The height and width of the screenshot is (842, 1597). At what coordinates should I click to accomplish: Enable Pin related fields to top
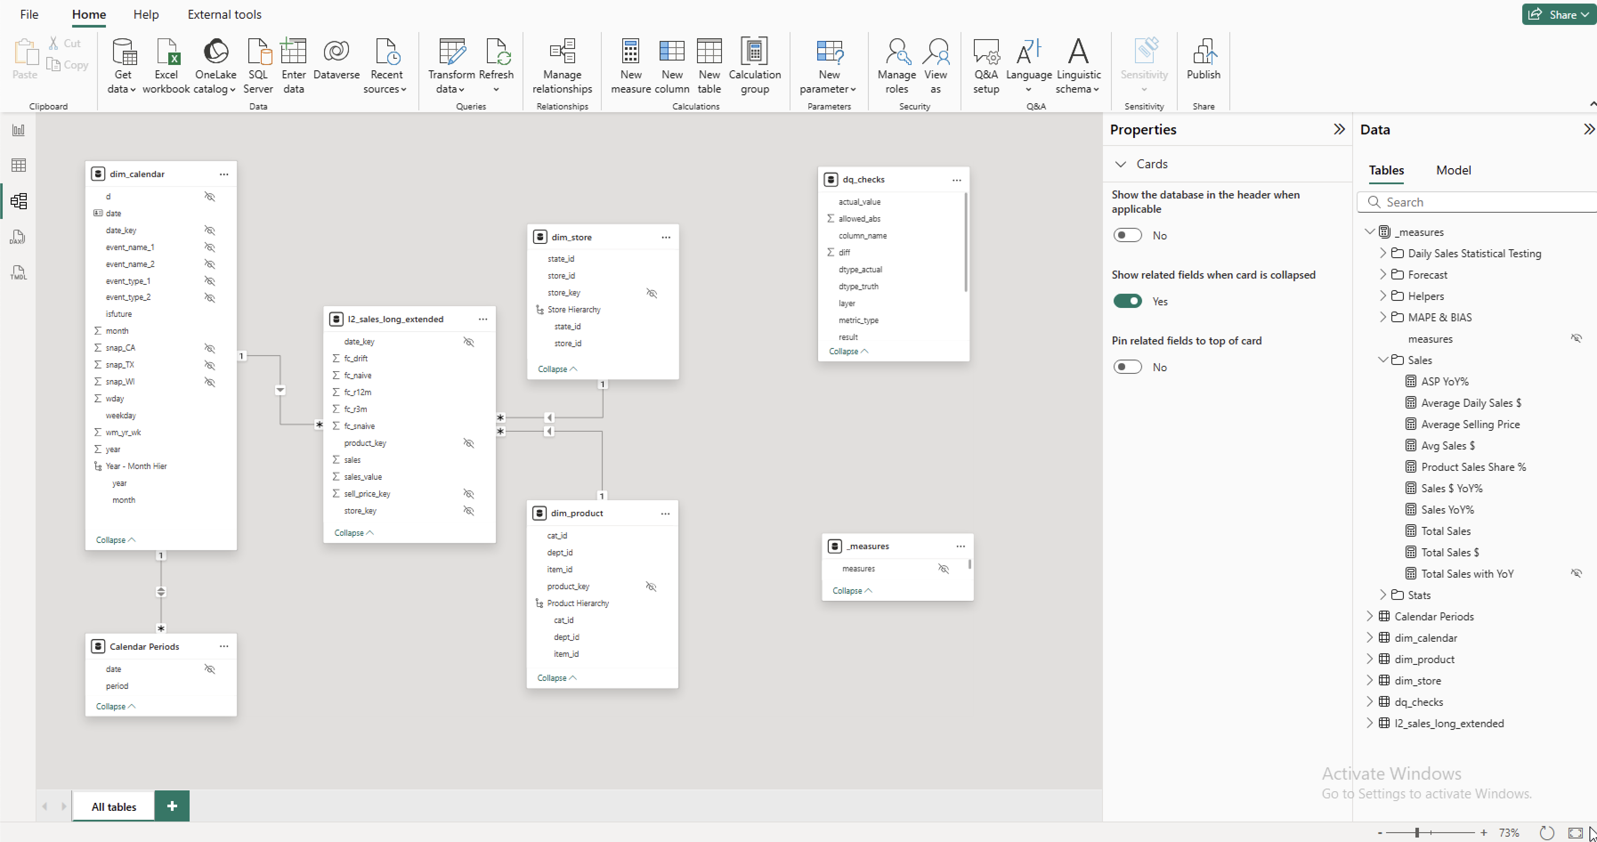tap(1127, 367)
